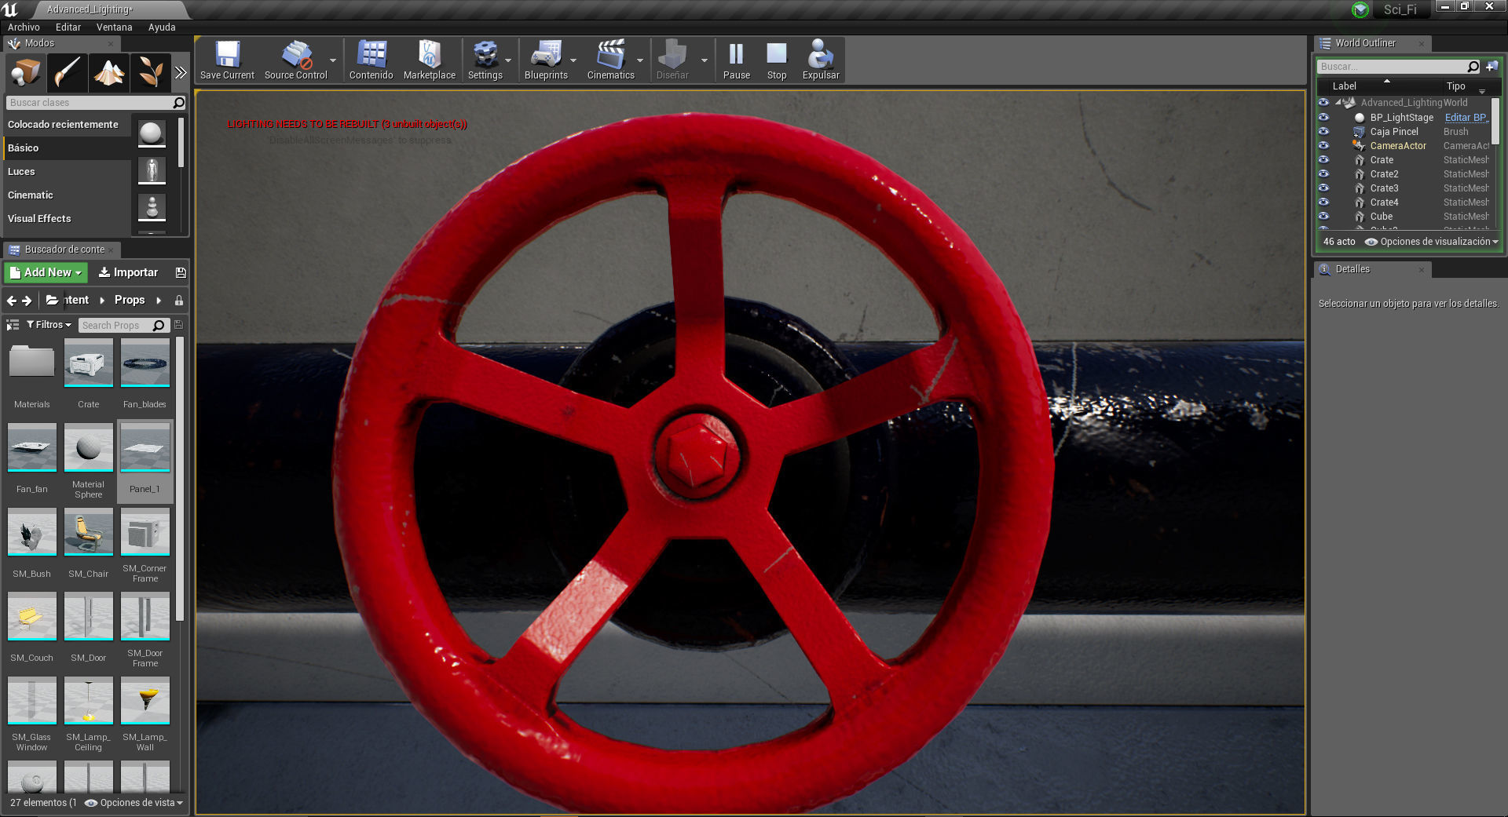The height and width of the screenshot is (817, 1508).
Task: Select the Visual Effects category
Action: 68,218
